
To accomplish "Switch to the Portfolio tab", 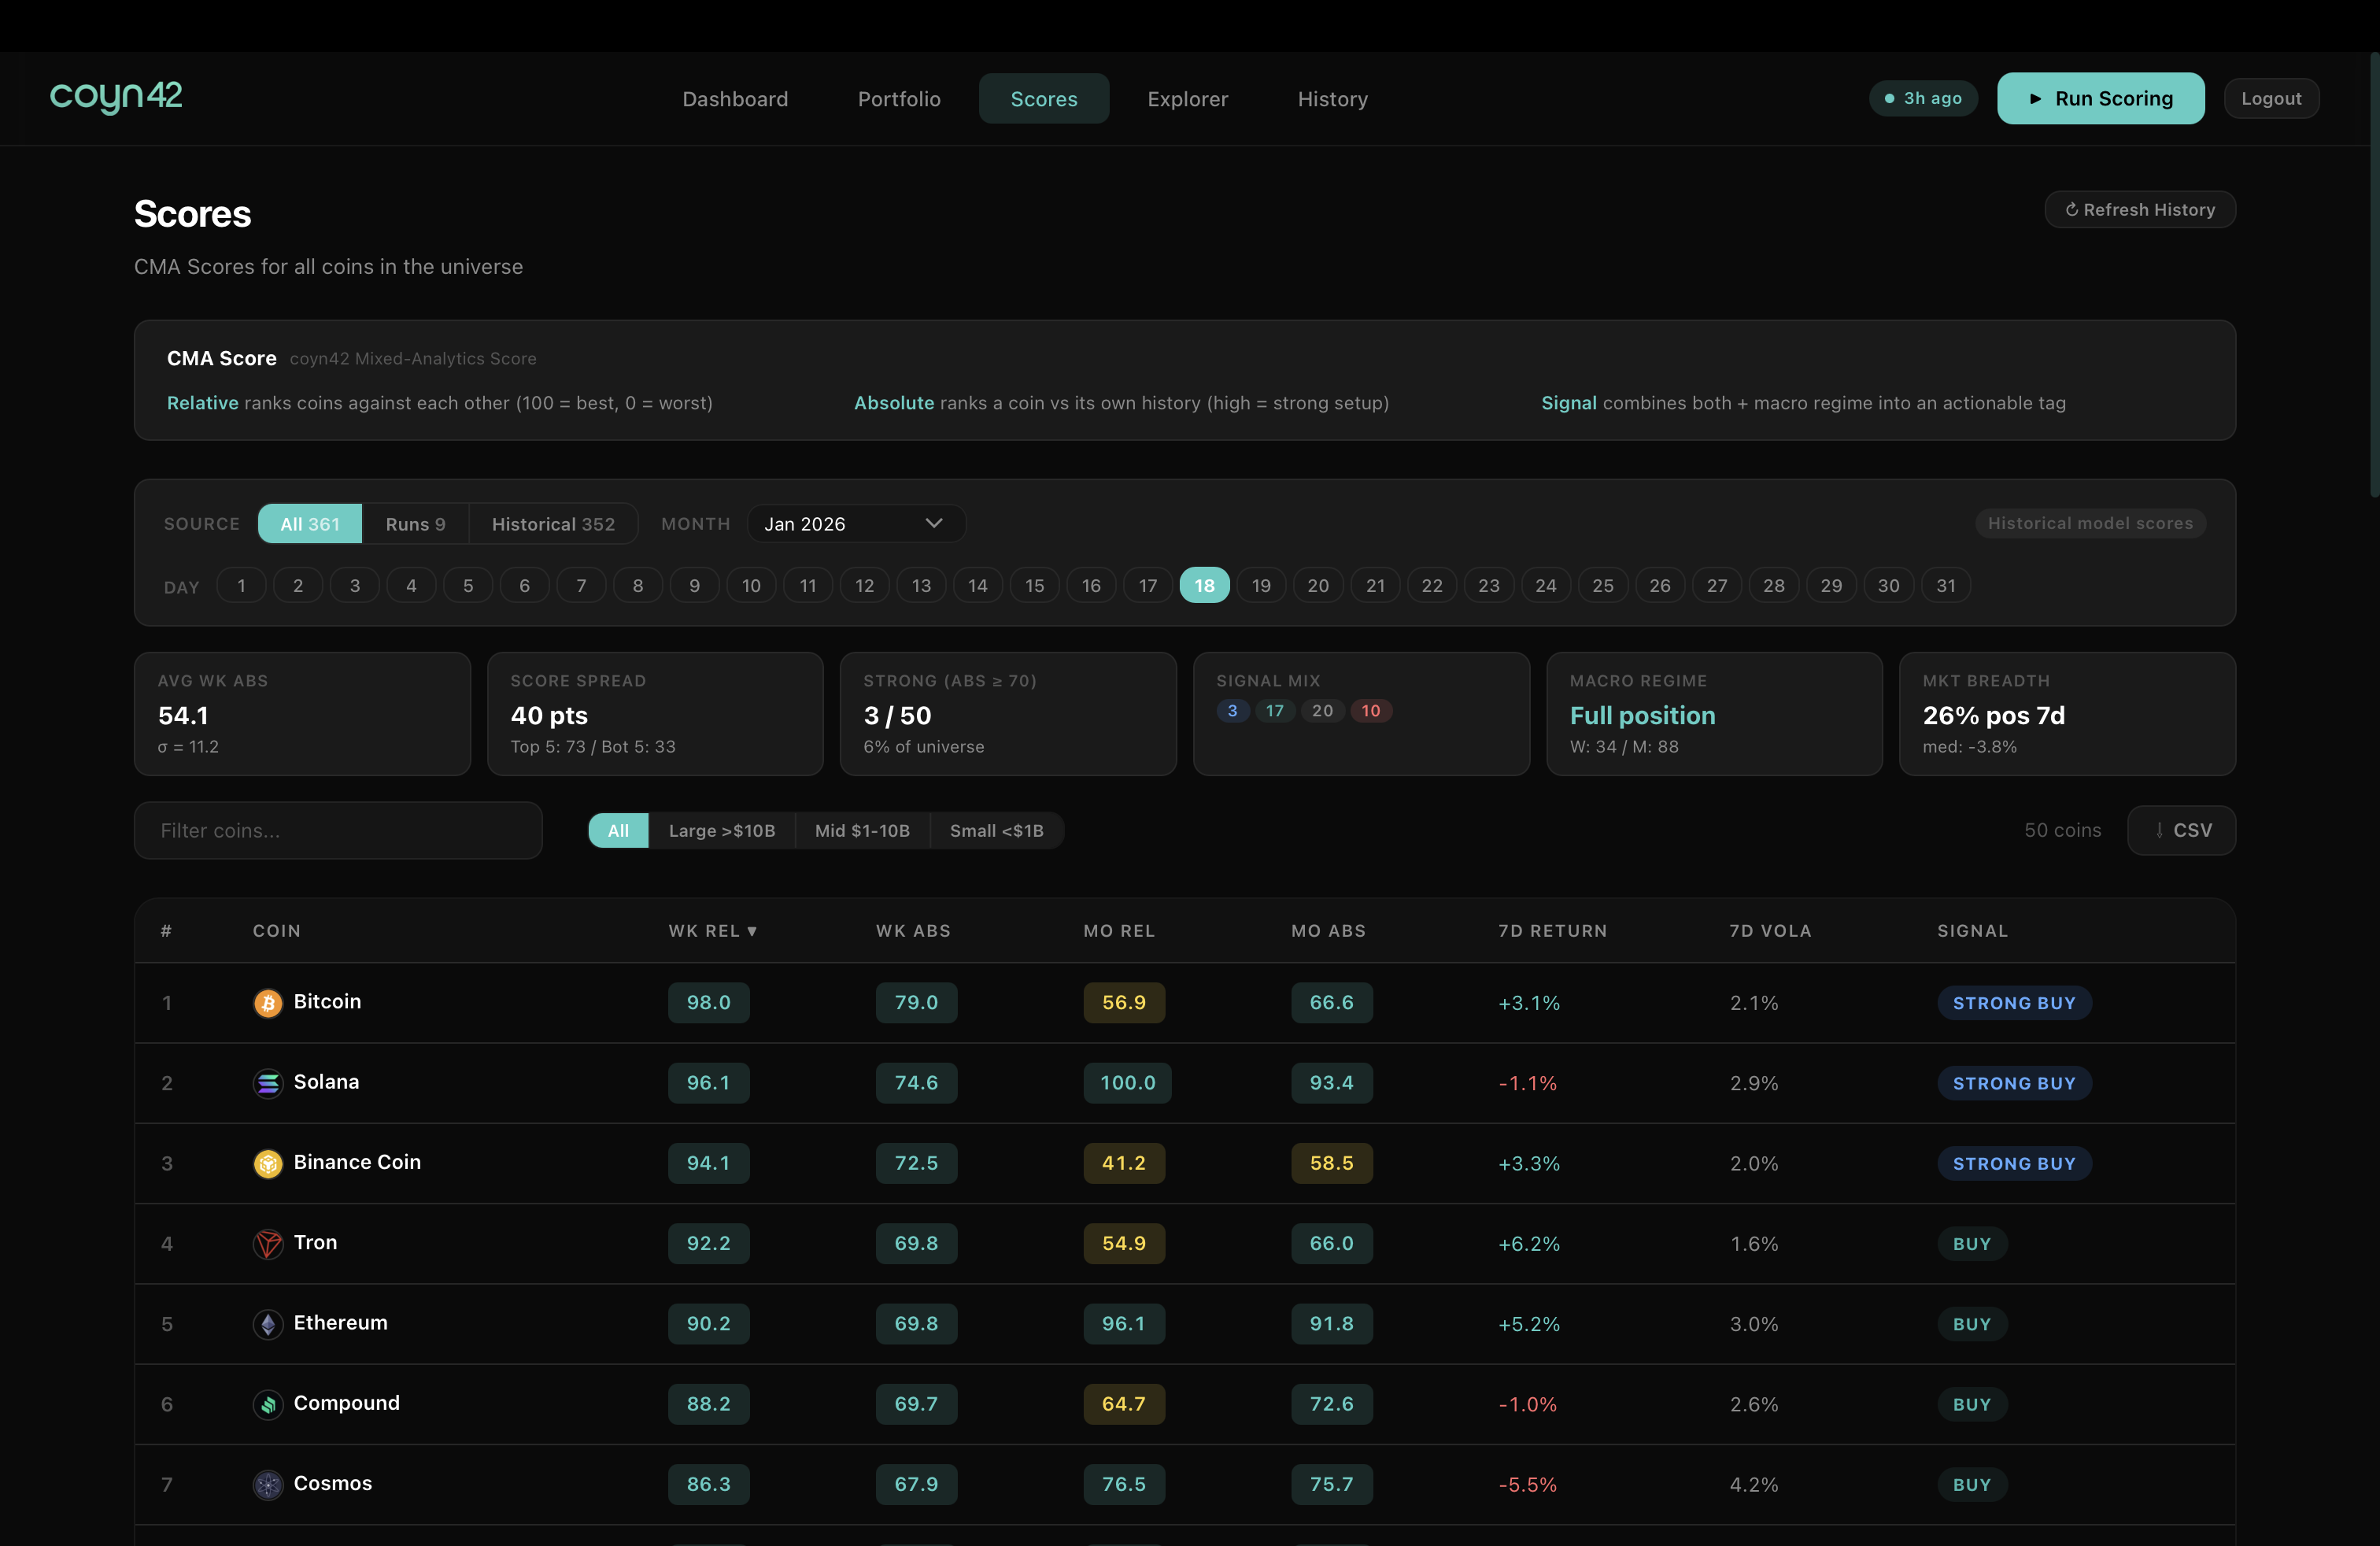I will pyautogui.click(x=898, y=98).
